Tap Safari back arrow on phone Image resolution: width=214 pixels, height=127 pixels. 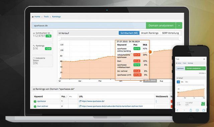[x=177, y=110]
